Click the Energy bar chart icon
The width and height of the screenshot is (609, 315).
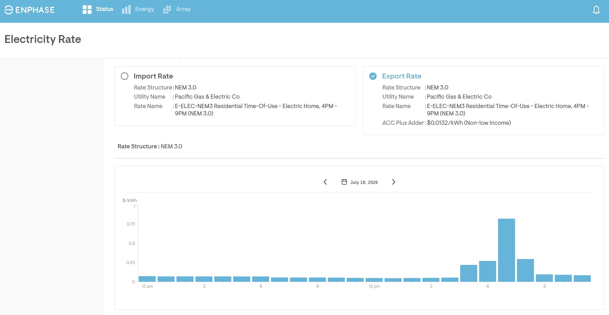[126, 9]
